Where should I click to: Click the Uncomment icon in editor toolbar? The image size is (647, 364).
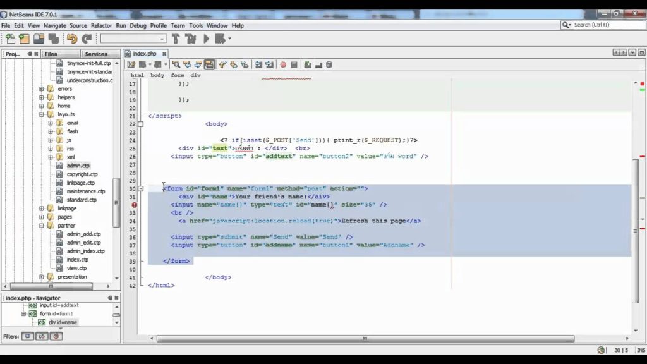tap(318, 64)
